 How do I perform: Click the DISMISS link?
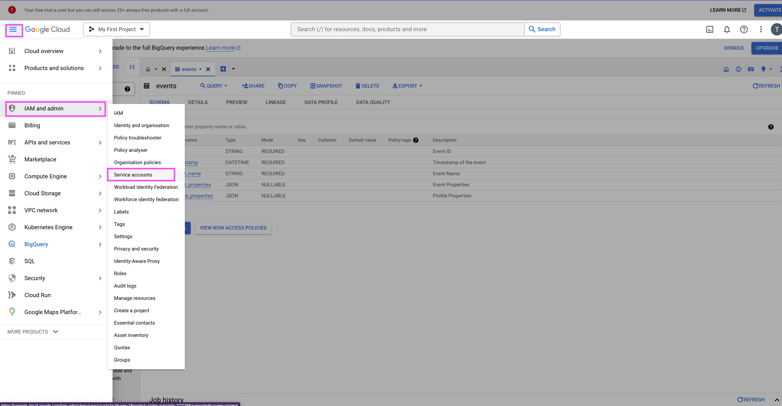(733, 48)
